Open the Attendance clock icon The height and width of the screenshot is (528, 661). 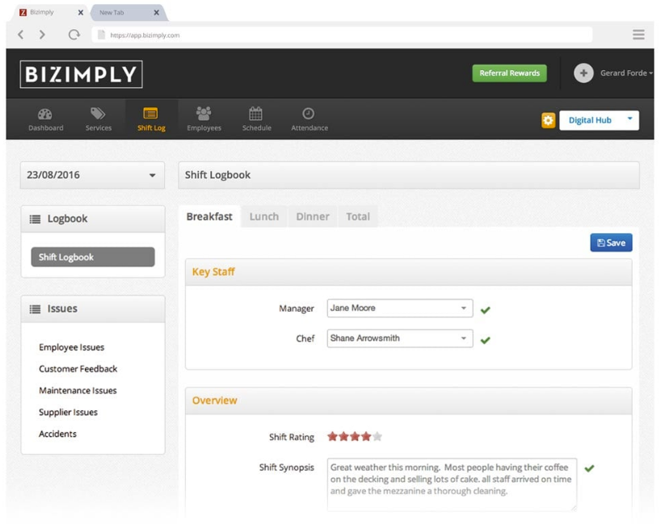pyautogui.click(x=309, y=115)
